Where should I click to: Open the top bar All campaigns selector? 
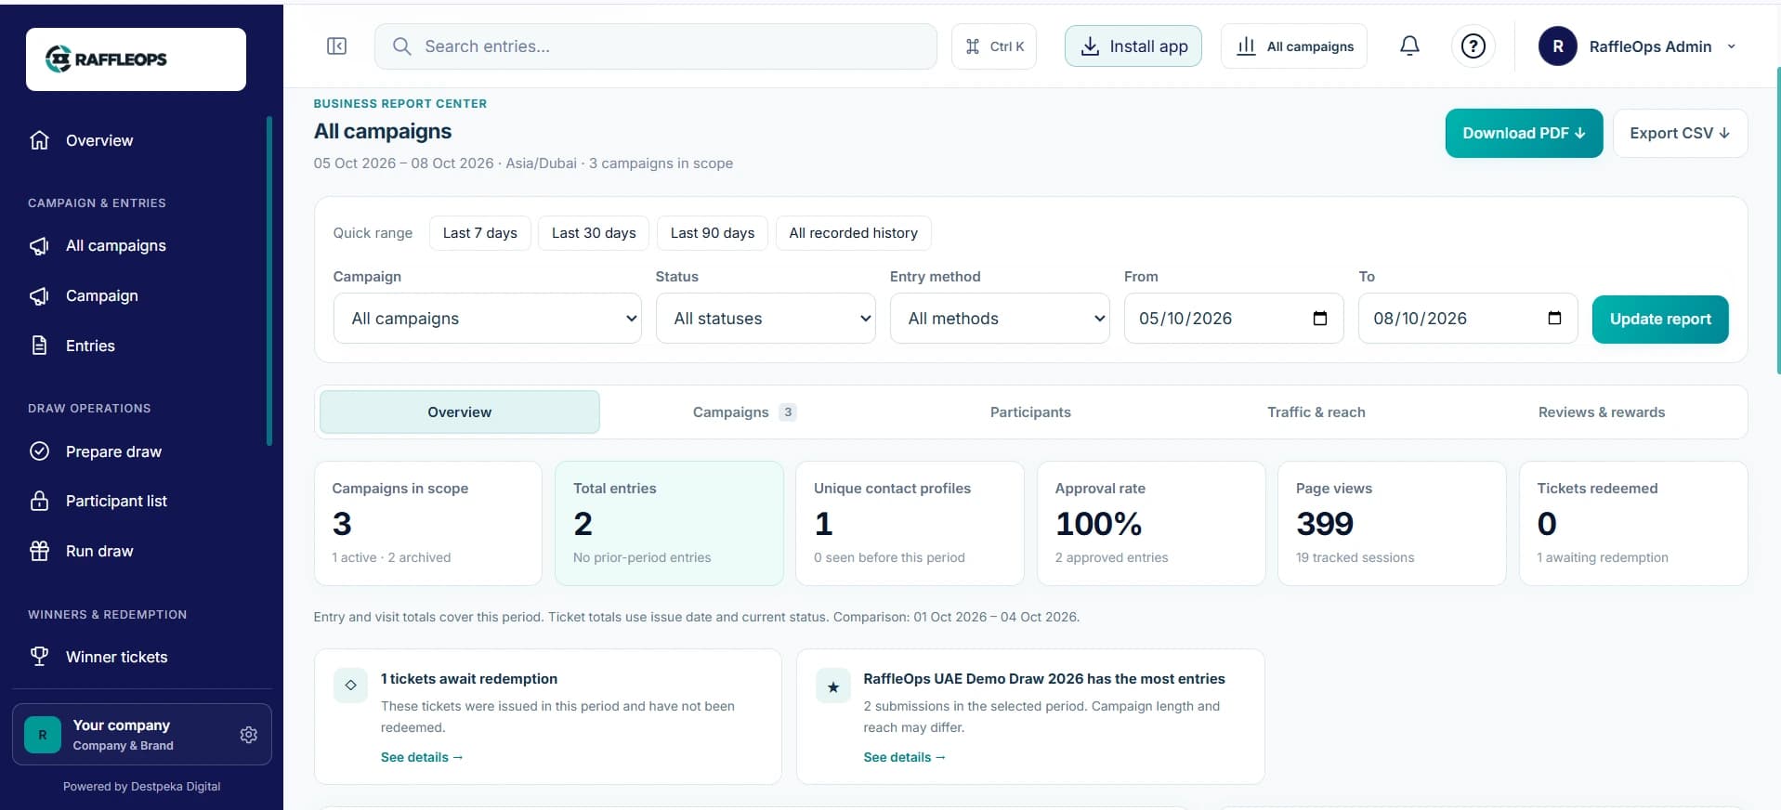point(1293,46)
